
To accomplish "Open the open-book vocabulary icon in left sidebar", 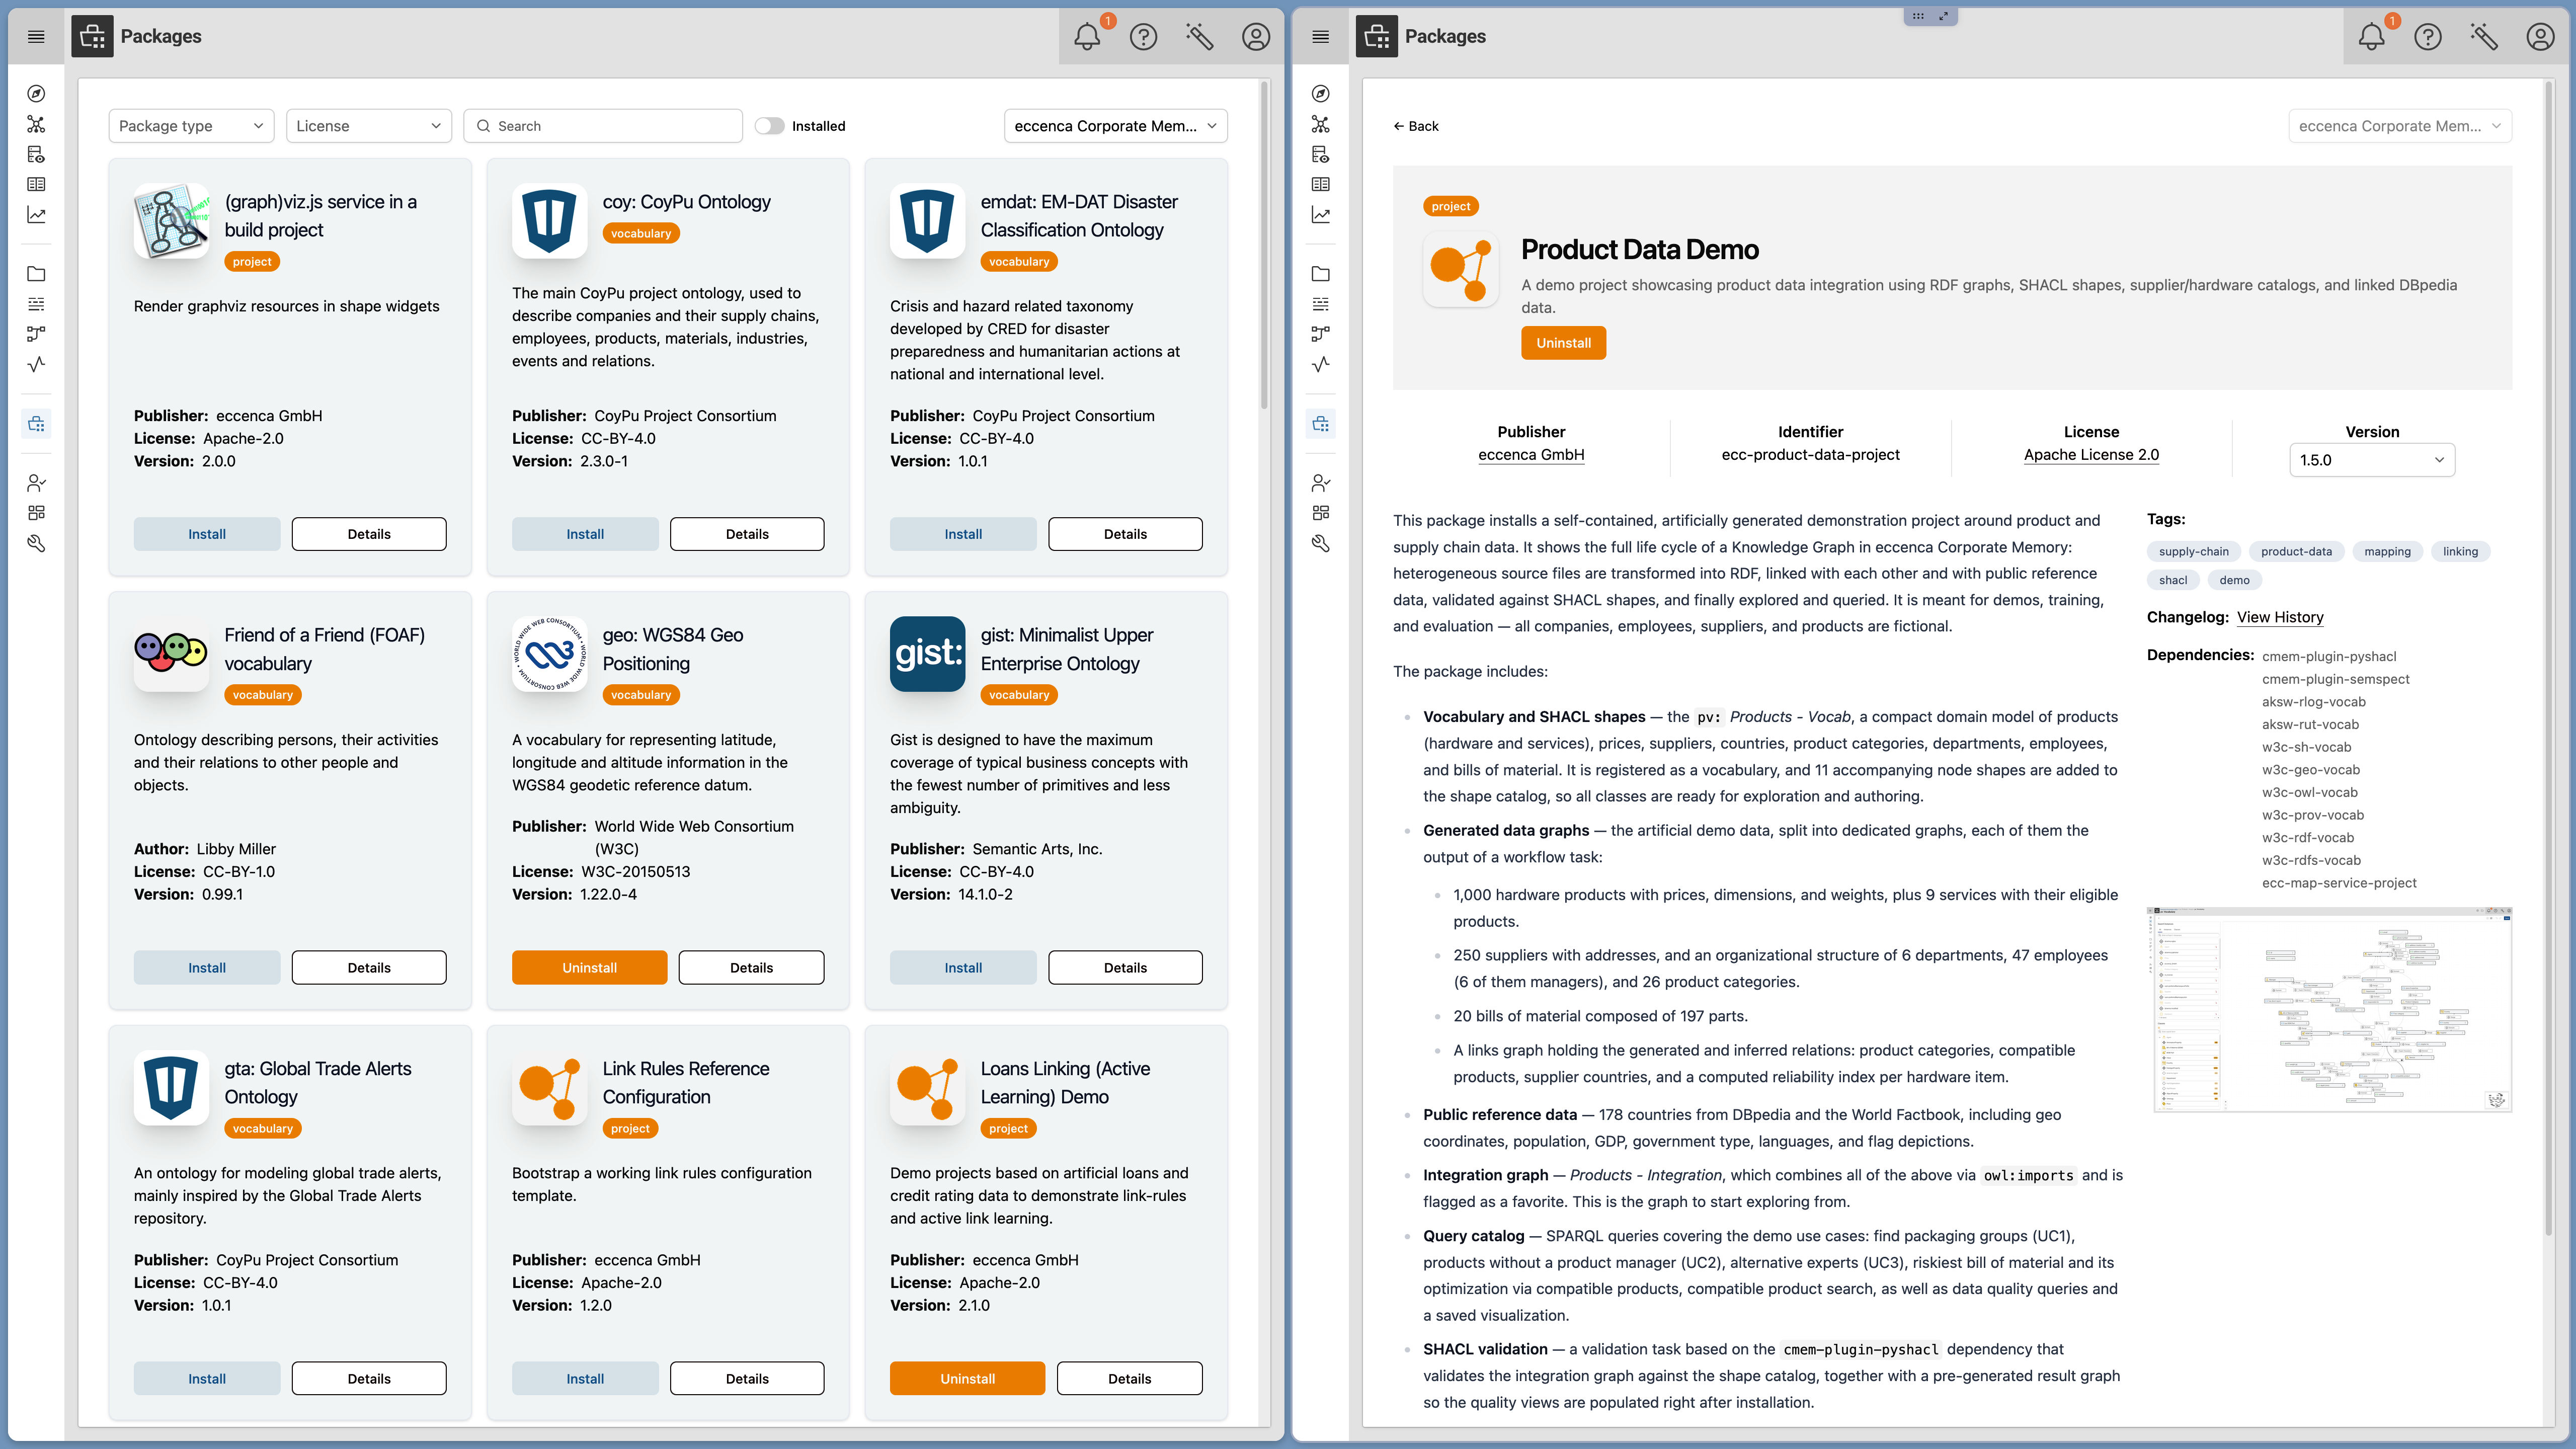I will click(36, 184).
